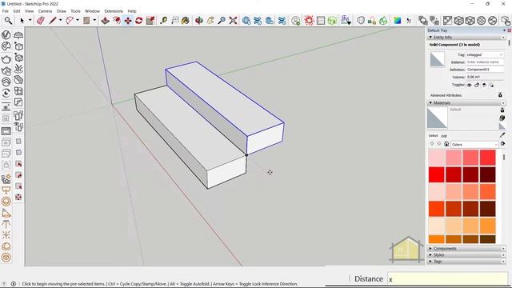The width and height of the screenshot is (512, 288).
Task: Select the Move tool with red arrows
Action: point(128,21)
